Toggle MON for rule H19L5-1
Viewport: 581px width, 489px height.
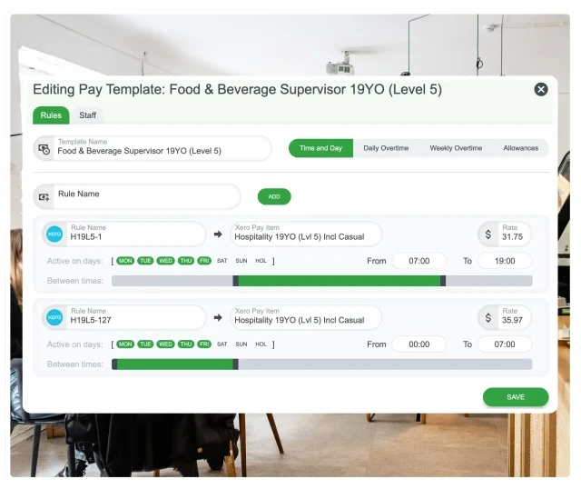pyautogui.click(x=125, y=261)
